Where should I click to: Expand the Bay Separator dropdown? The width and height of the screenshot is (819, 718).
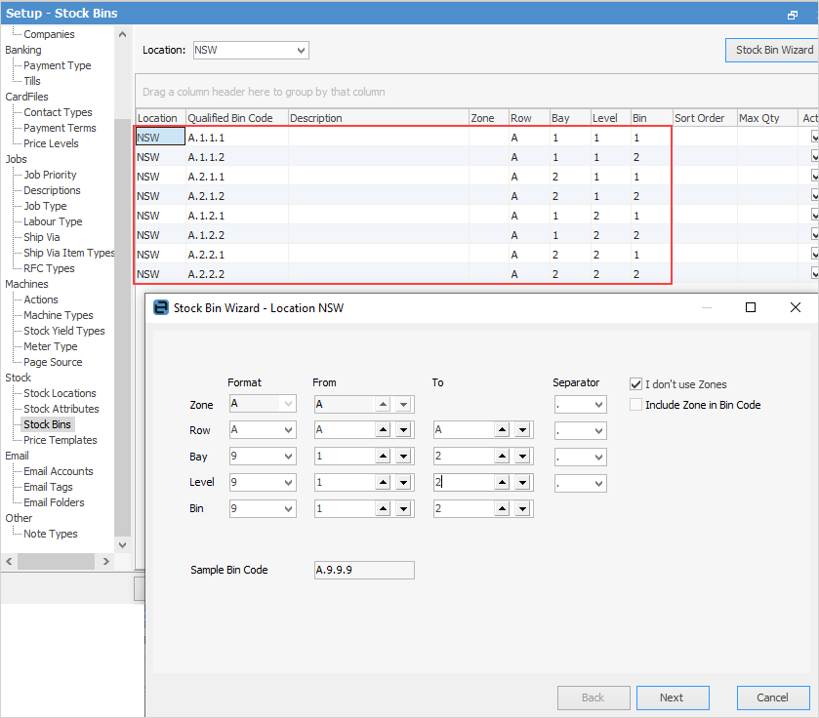click(597, 457)
